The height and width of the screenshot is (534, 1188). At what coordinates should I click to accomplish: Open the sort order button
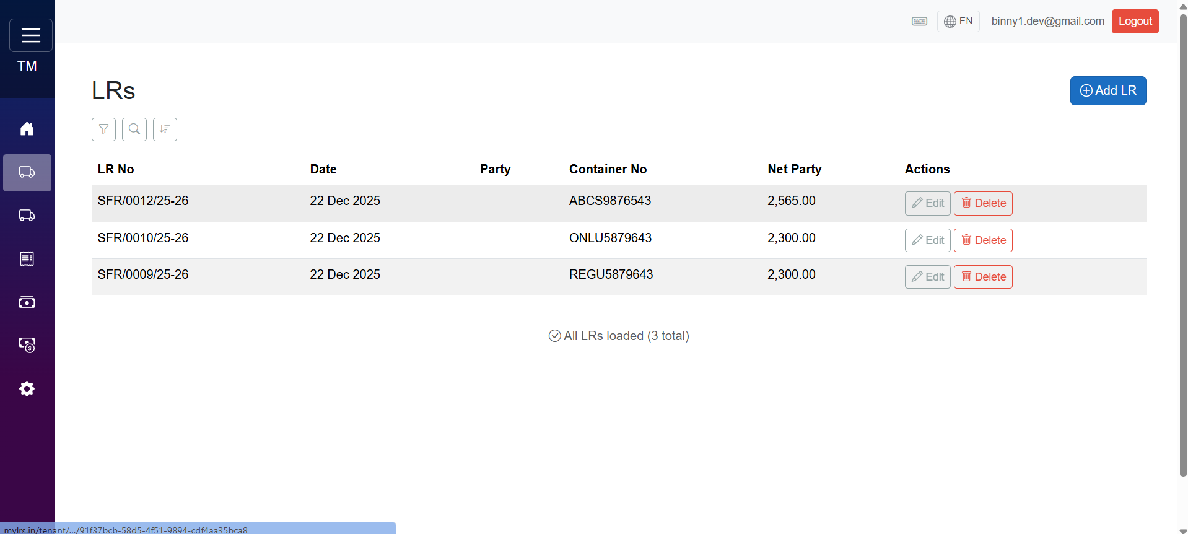coord(165,129)
